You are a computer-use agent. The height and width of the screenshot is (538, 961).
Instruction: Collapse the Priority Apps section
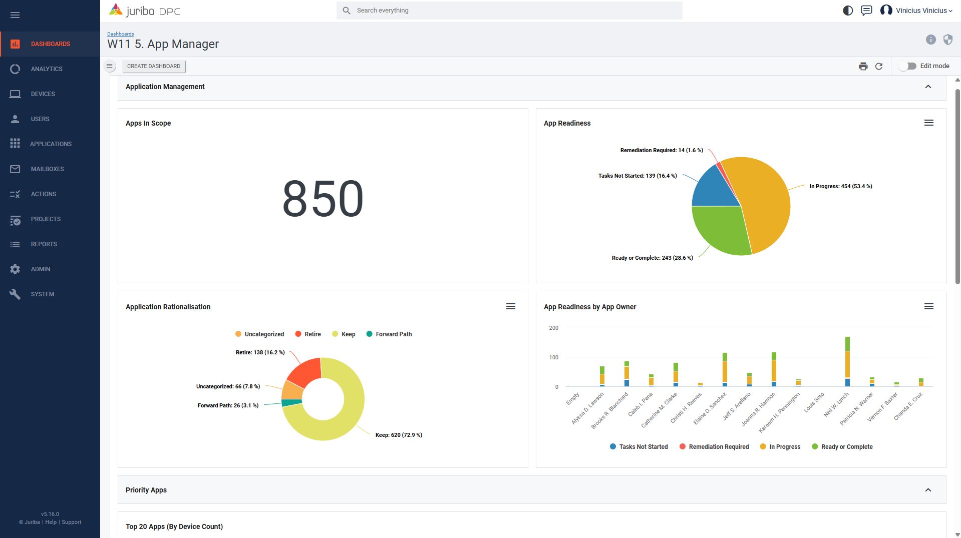[928, 490]
